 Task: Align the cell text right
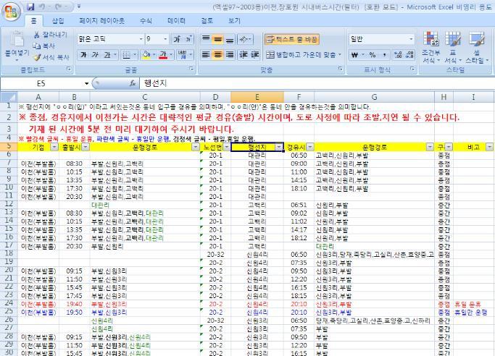230,55
